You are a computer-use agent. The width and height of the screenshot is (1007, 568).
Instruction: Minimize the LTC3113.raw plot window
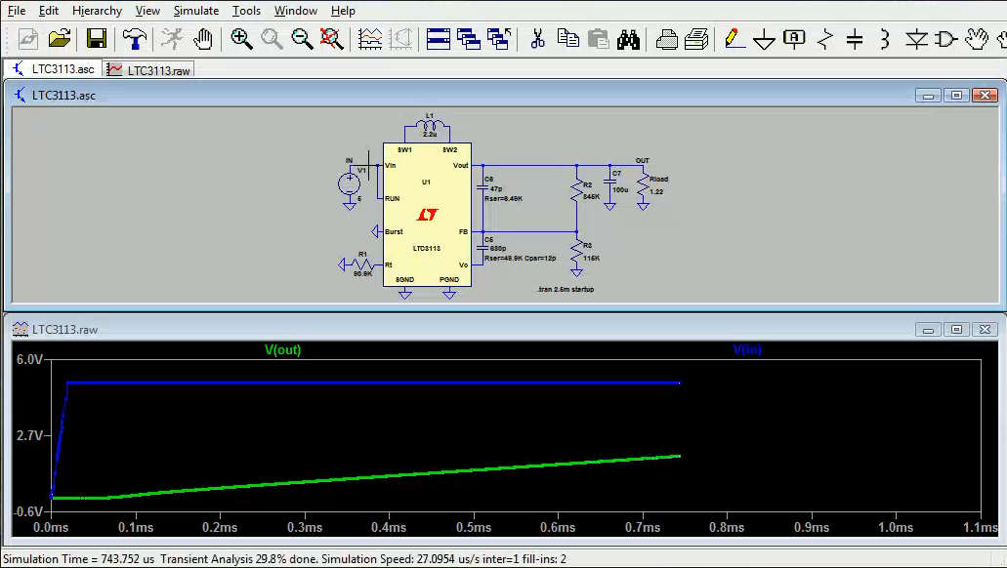coord(927,329)
